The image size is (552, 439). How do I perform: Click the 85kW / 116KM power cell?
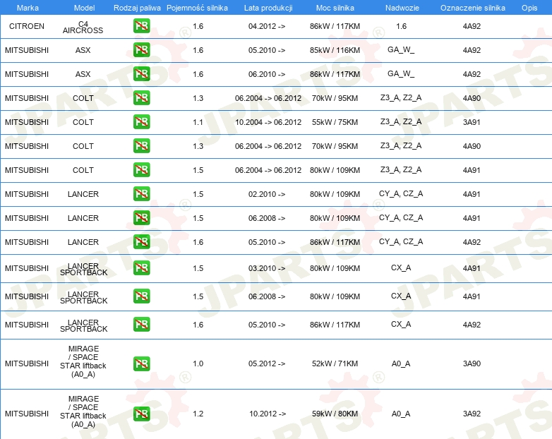pyautogui.click(x=335, y=50)
